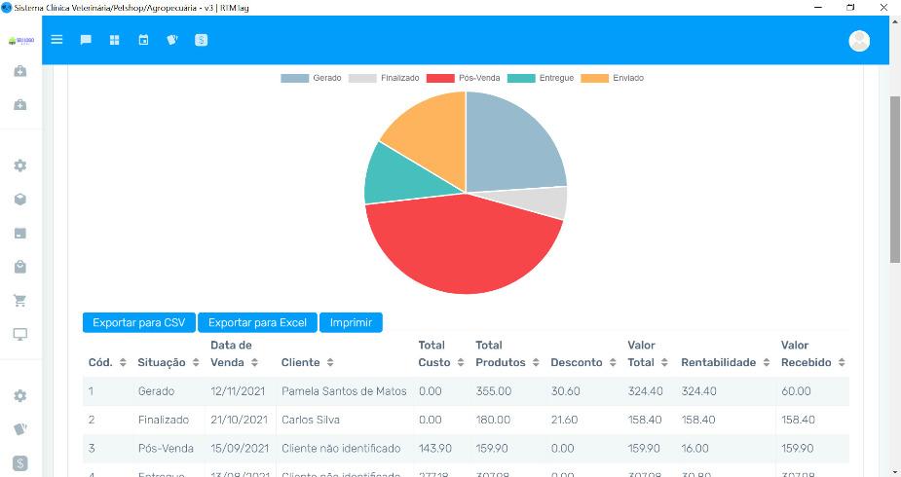This screenshot has width=901, height=477.
Task: Hide the Enviado legend entry
Action: click(612, 78)
